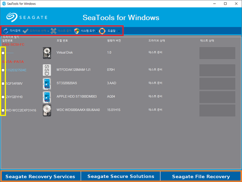This screenshot has width=242, height=182.
Task: Click the Seagate logo in the header
Action: point(27,17)
